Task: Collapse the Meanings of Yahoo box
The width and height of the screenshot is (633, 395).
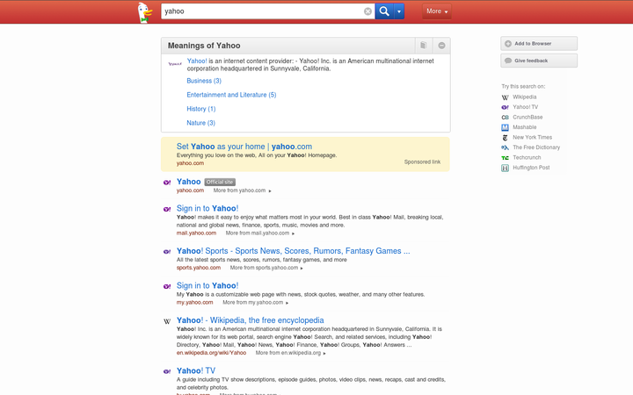Action: coord(441,46)
